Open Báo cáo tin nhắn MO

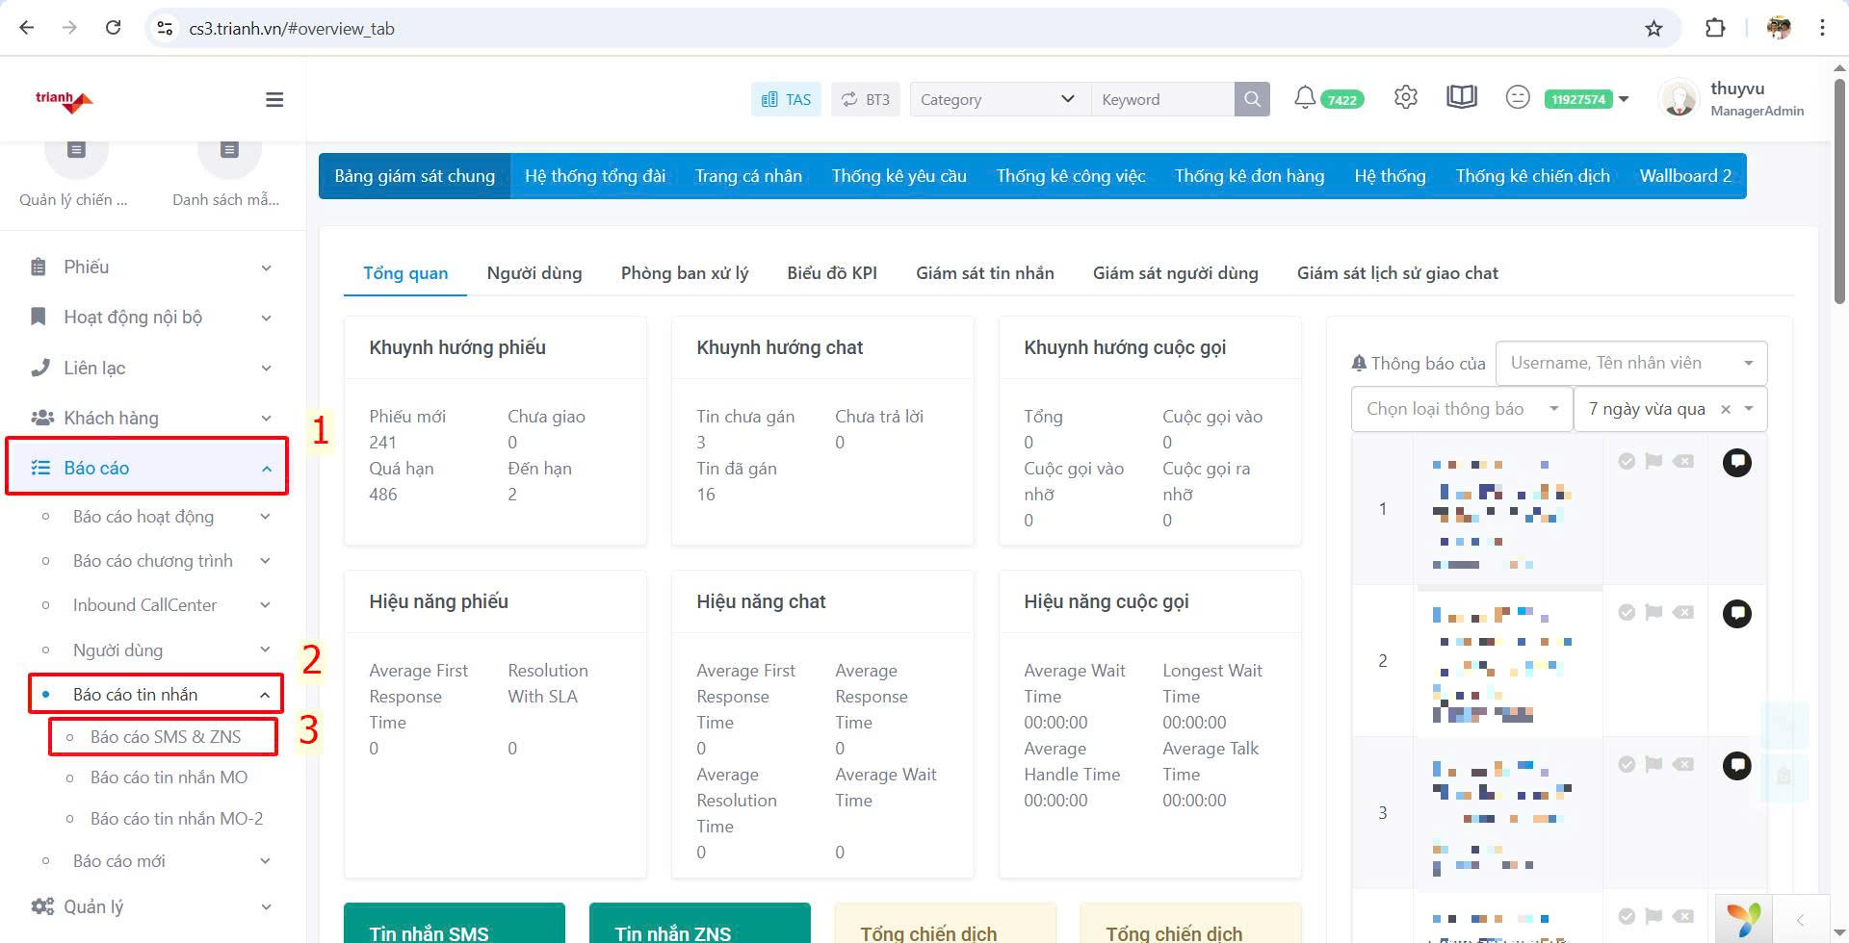tap(169, 777)
